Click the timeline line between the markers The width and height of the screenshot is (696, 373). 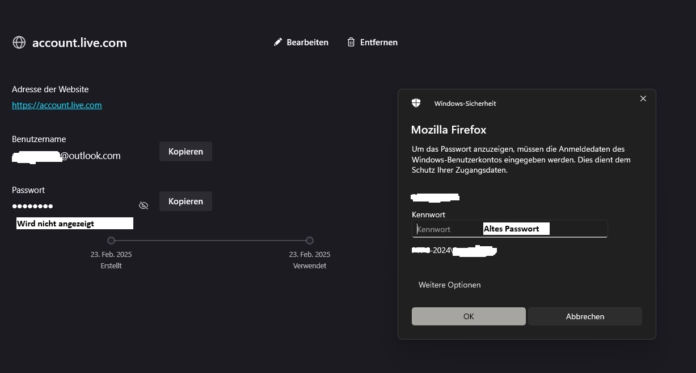[x=210, y=241]
